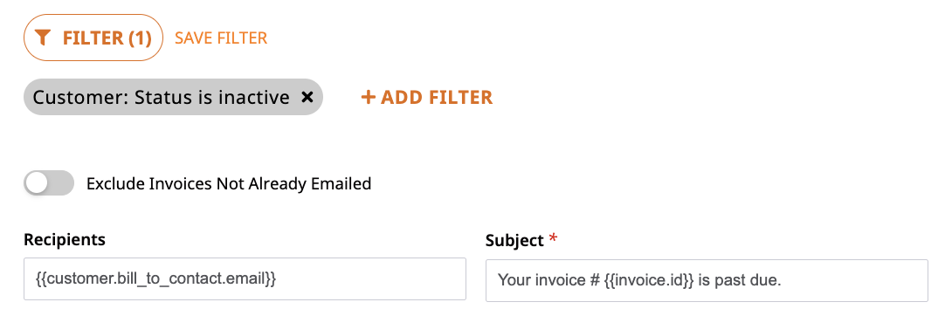Click the plus icon beside Add Filter

369,97
